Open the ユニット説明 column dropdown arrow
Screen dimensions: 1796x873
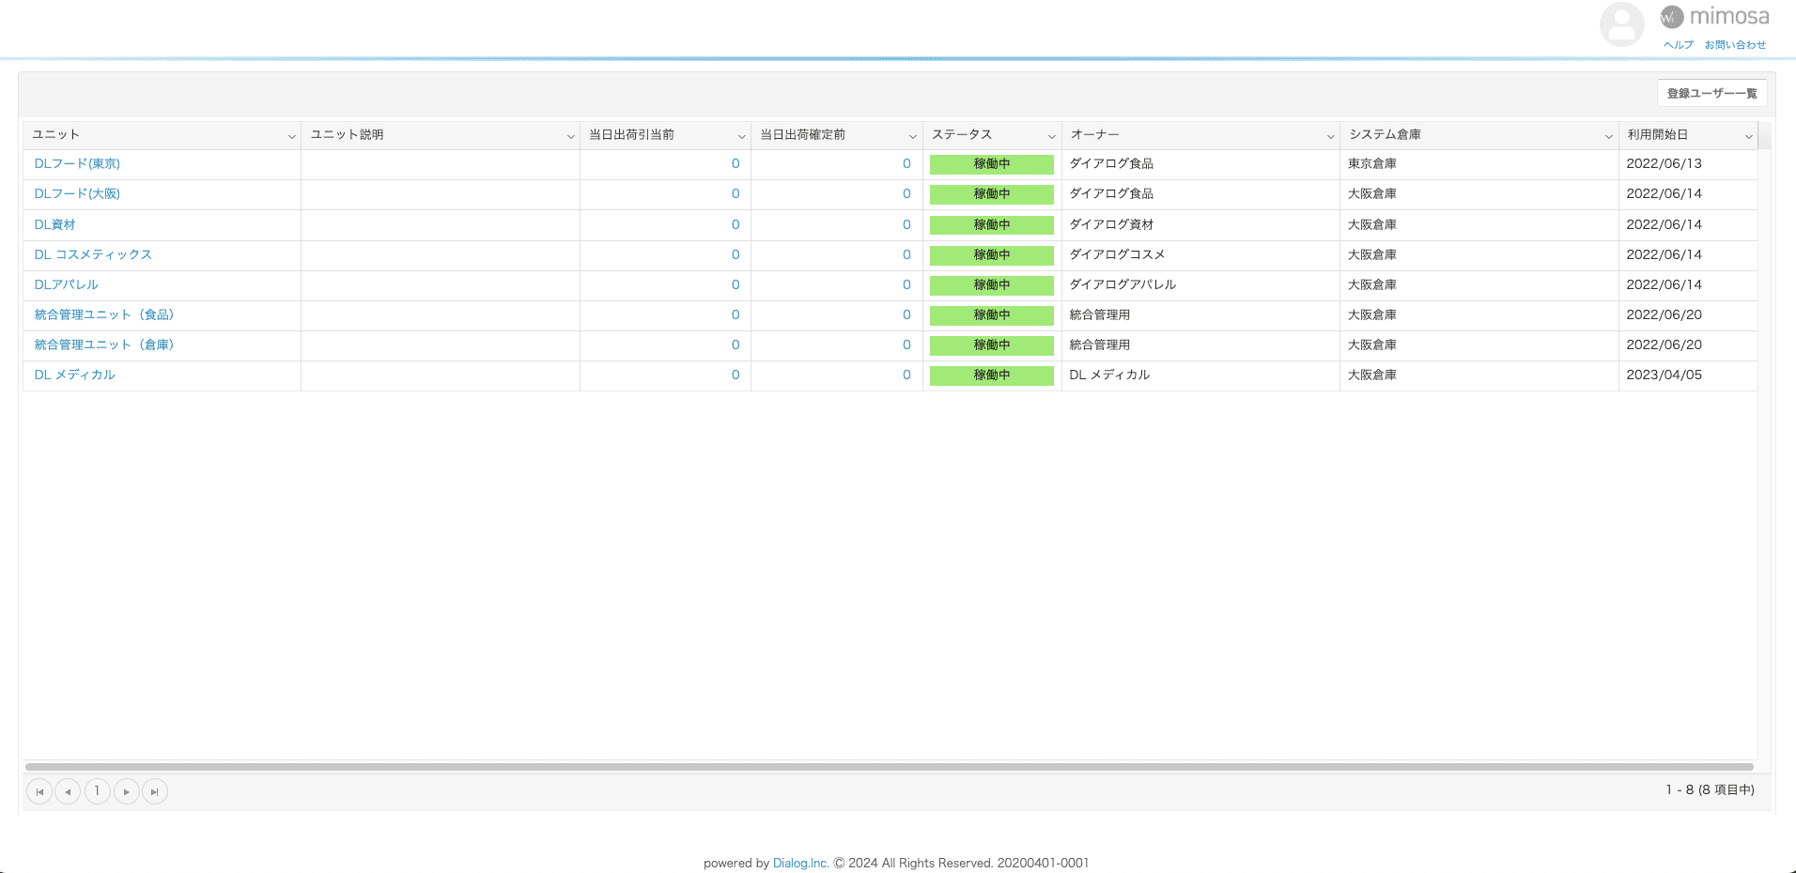570,136
